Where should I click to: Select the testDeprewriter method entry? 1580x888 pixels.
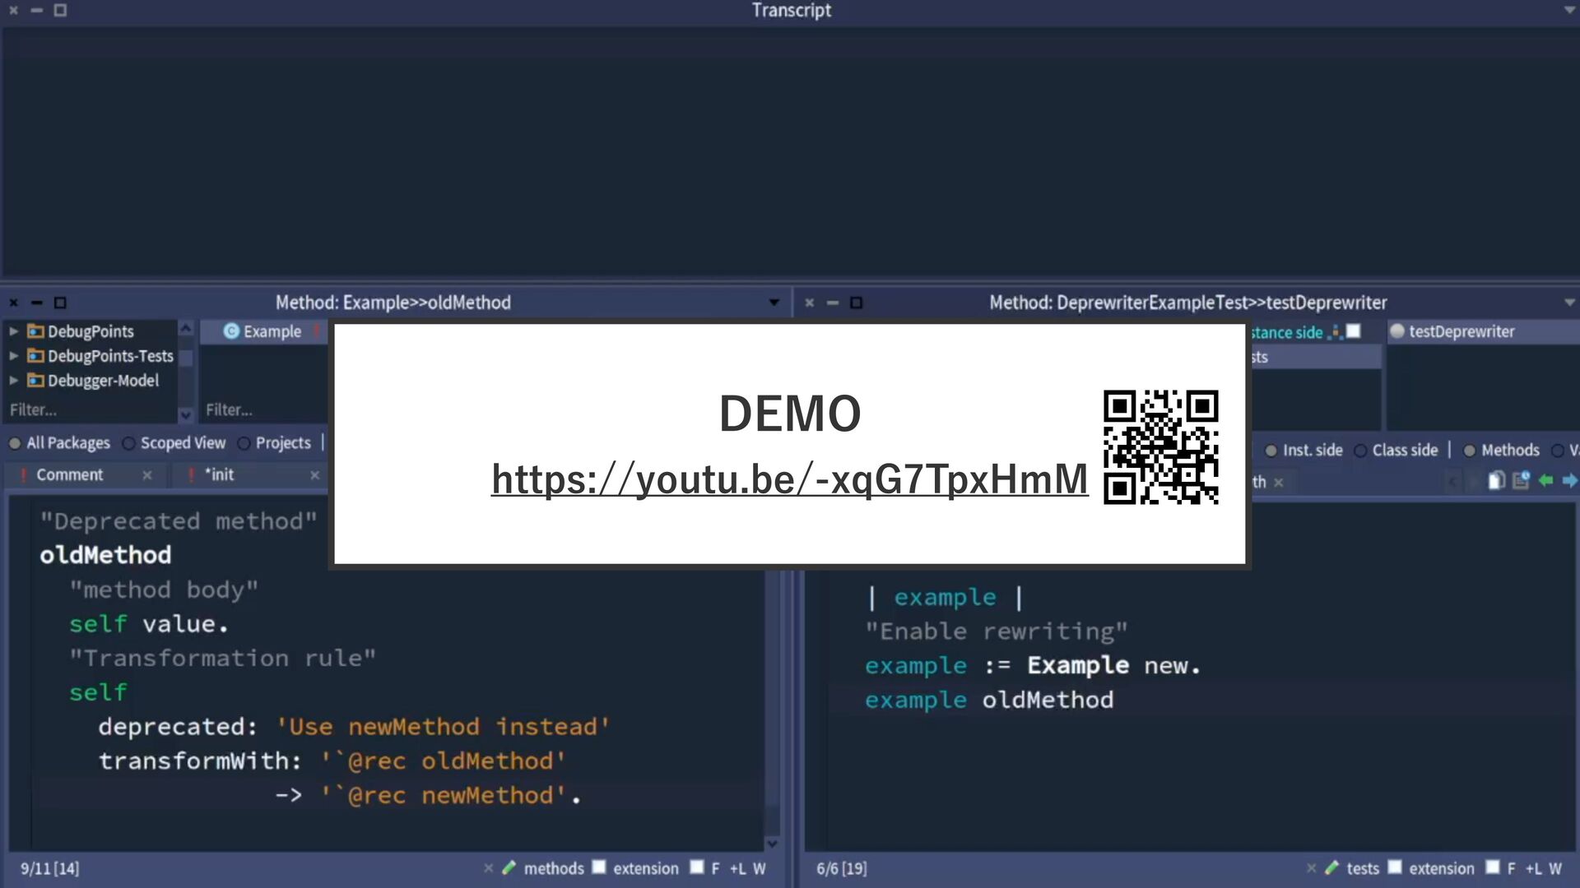(x=1461, y=331)
